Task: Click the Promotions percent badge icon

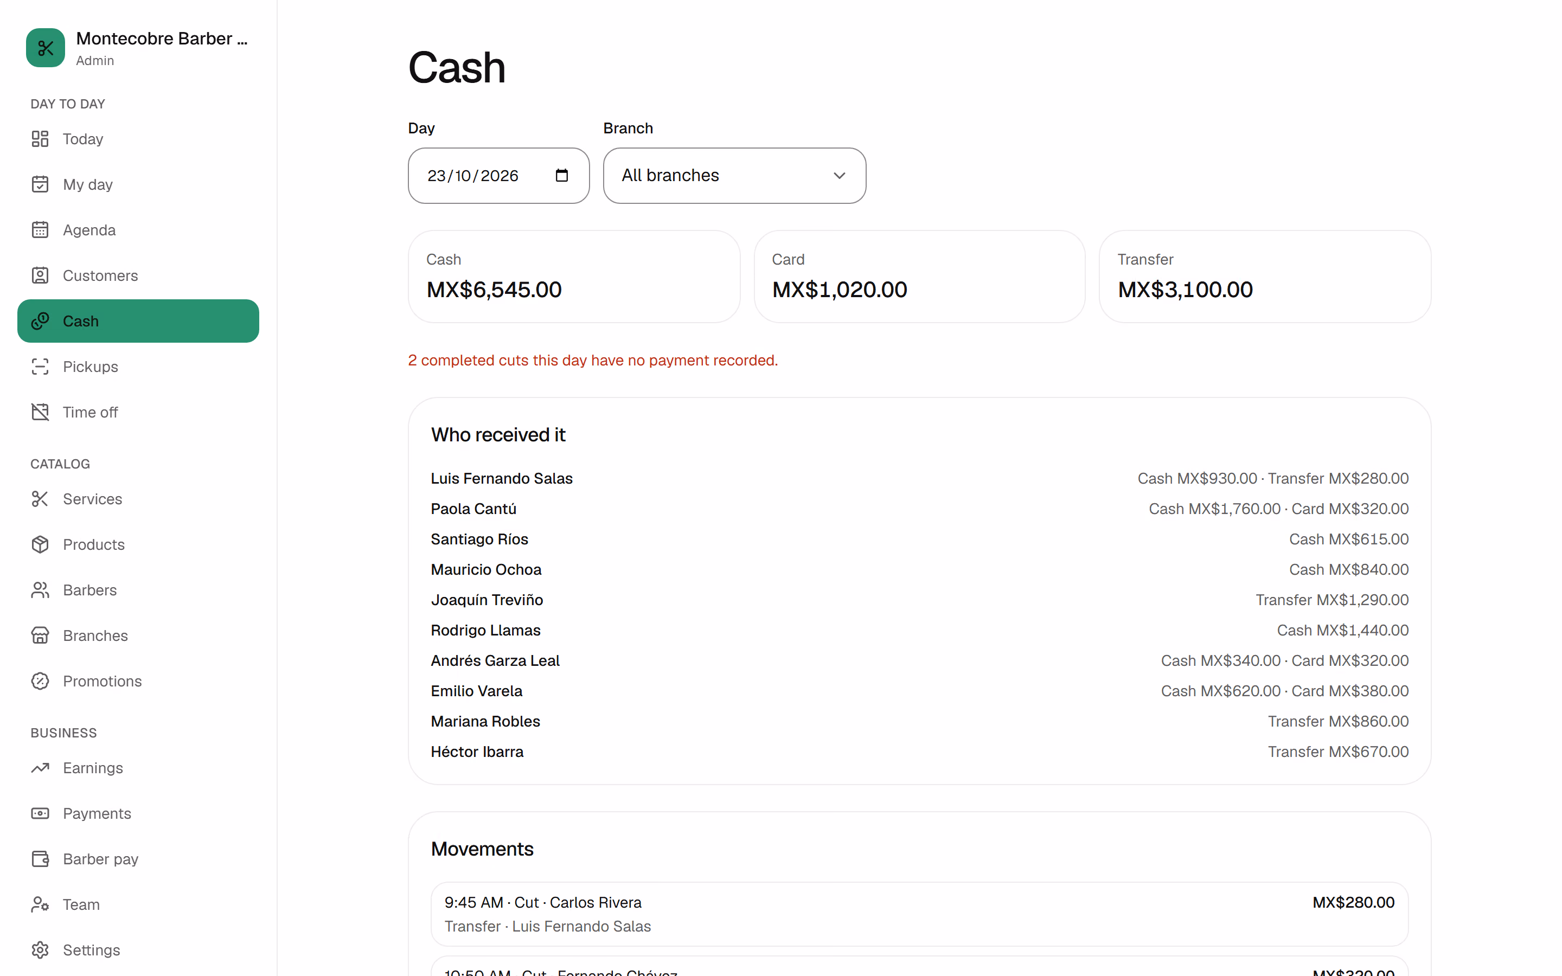Action: point(40,681)
